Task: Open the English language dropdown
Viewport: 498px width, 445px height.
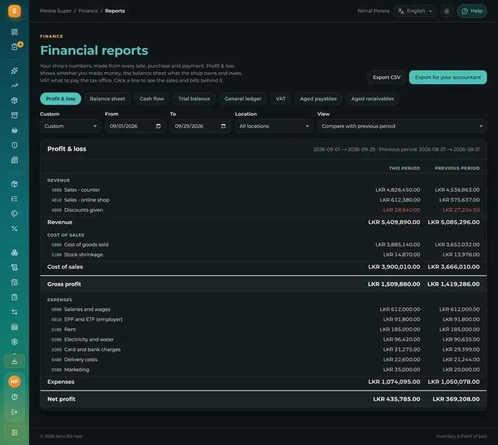Action: tap(415, 11)
